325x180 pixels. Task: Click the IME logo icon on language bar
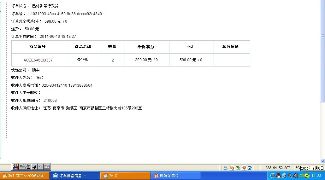pyautogui.click(x=15, y=167)
